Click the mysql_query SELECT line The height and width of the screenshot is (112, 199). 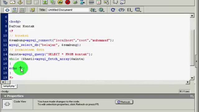51,54
